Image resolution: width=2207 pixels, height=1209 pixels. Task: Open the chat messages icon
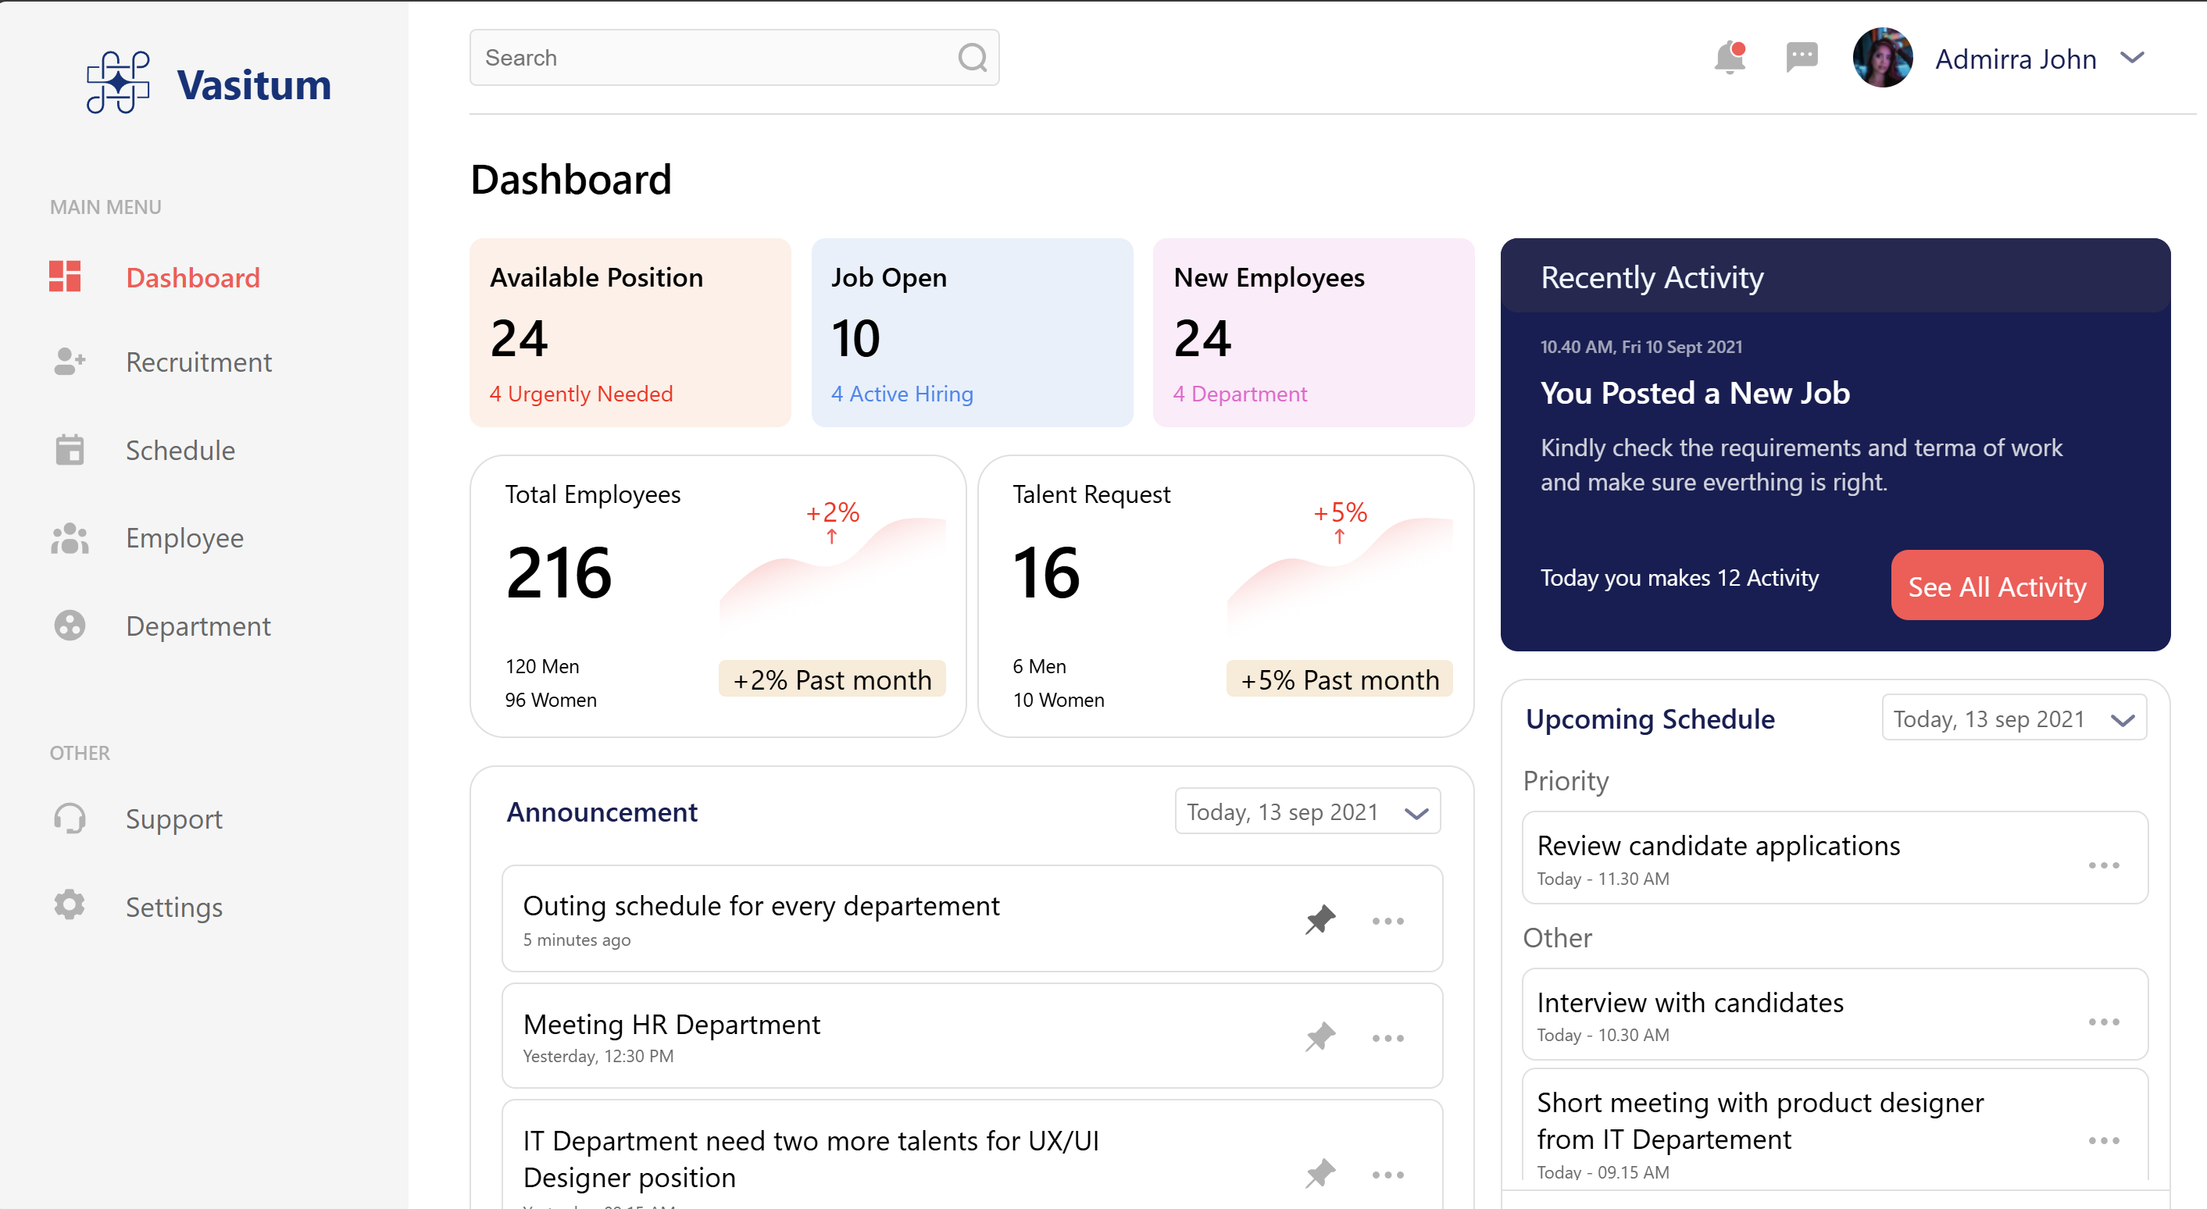tap(1801, 57)
